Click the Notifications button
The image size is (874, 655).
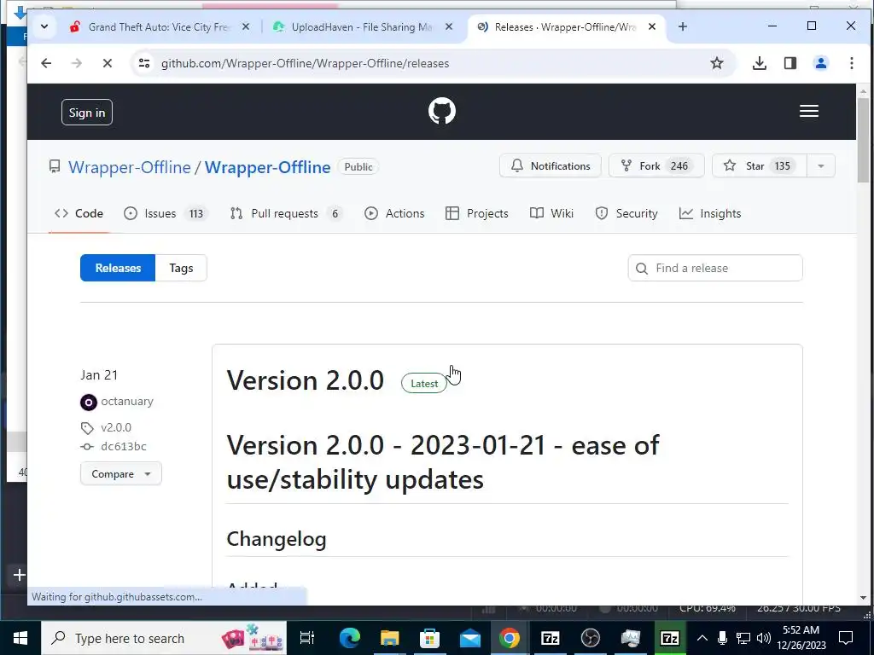pos(551,166)
